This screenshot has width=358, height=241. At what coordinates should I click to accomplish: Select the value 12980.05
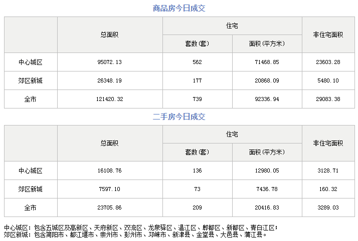(267, 170)
